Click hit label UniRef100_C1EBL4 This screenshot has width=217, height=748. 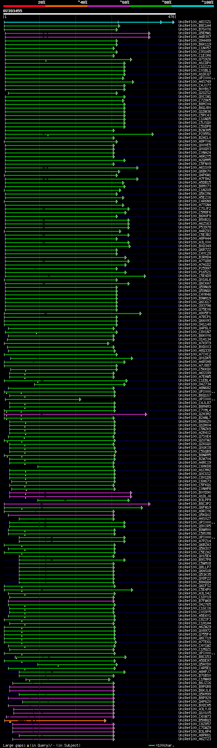(195, 381)
